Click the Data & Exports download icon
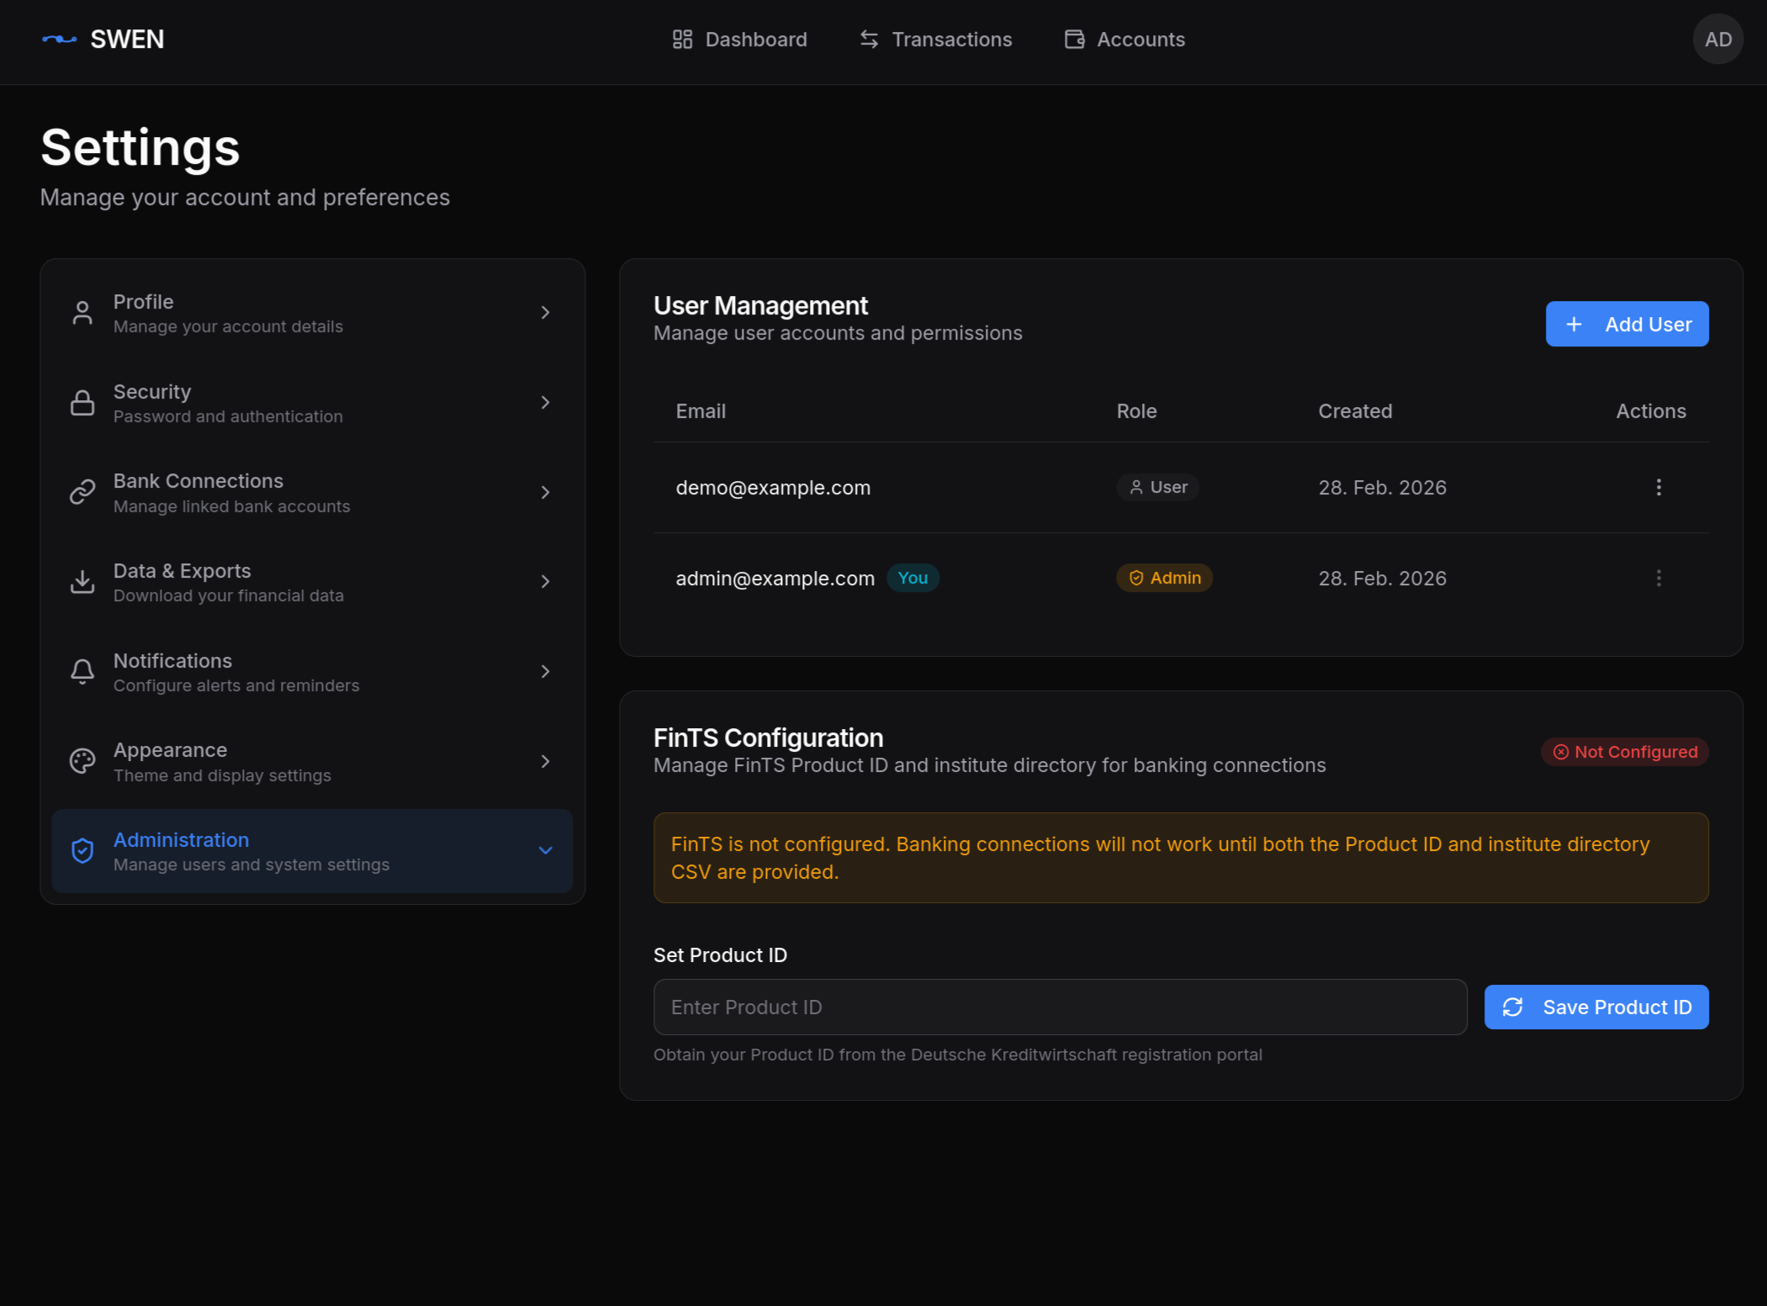 point(82,582)
